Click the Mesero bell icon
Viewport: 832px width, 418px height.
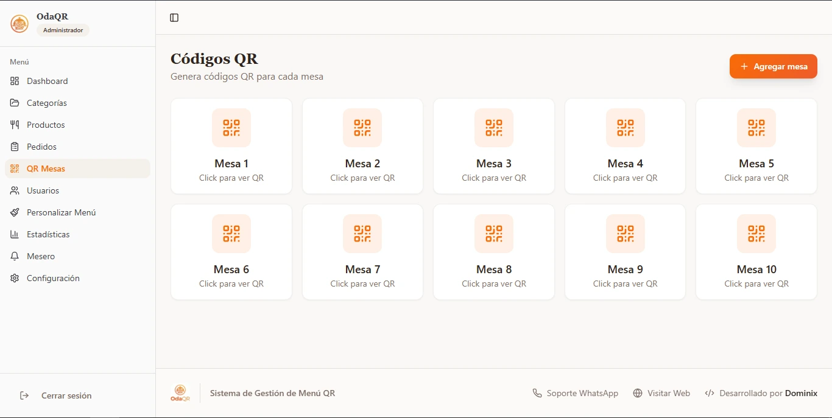15,256
